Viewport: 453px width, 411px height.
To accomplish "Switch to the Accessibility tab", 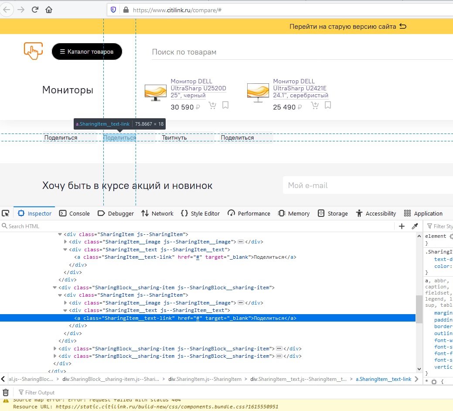I will [375, 213].
